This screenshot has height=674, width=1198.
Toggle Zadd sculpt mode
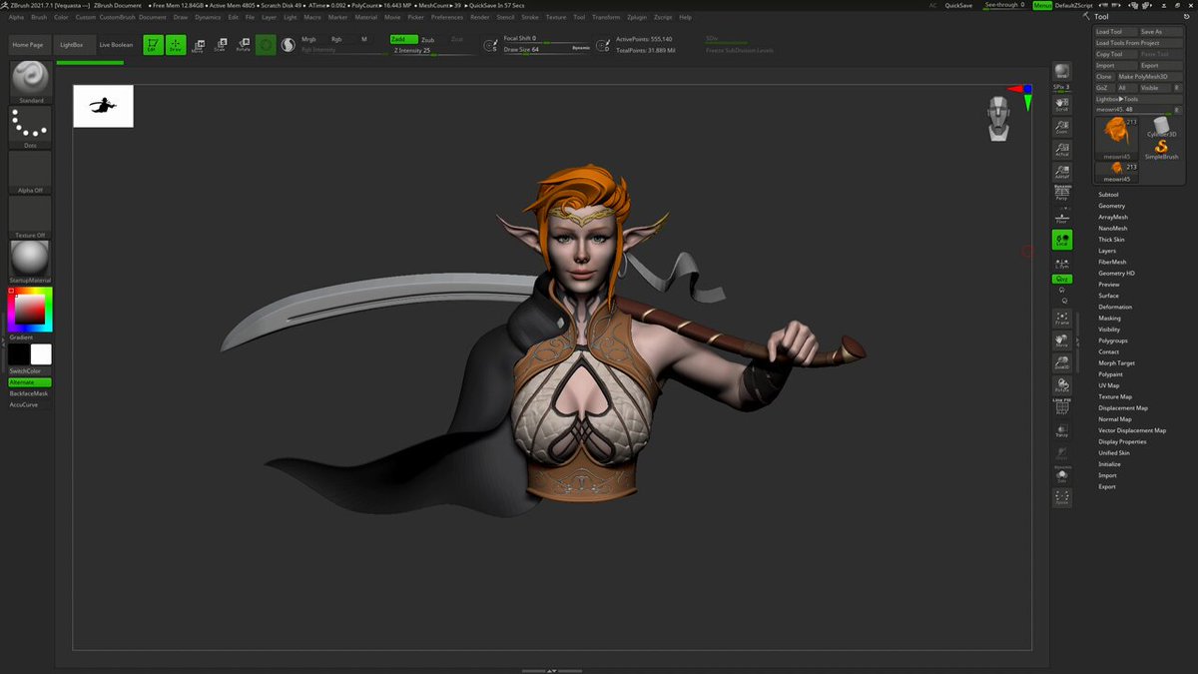404,39
